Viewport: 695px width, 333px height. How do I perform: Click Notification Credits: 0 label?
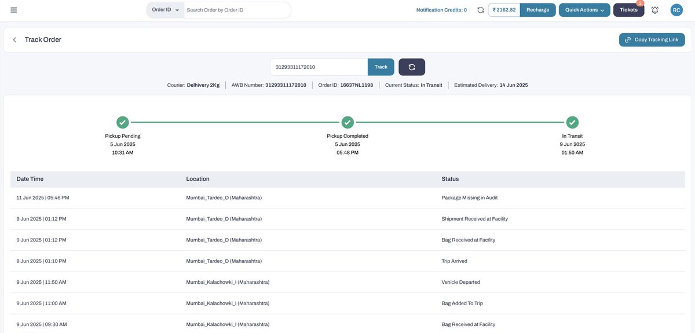click(441, 10)
